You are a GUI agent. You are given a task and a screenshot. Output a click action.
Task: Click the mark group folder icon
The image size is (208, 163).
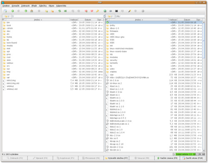coord(47,11)
